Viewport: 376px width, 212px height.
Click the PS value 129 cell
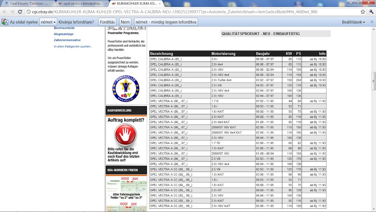click(x=297, y=190)
